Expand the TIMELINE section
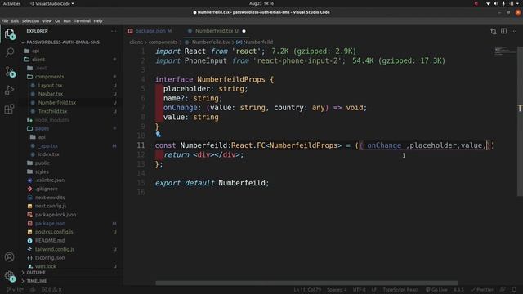The height and width of the screenshot is (294, 523). click(37, 281)
